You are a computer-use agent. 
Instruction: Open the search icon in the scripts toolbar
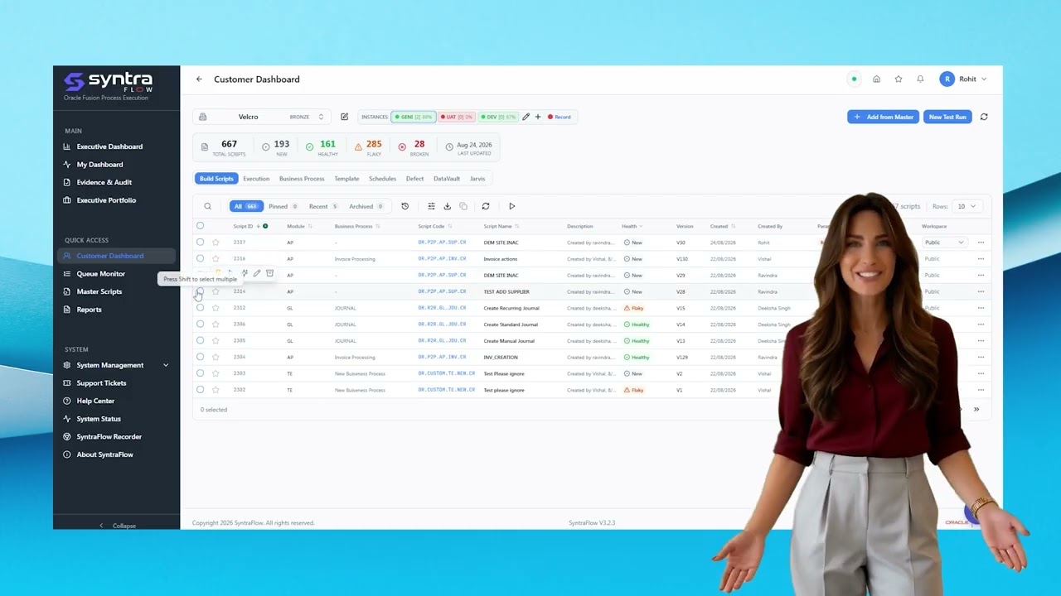208,206
